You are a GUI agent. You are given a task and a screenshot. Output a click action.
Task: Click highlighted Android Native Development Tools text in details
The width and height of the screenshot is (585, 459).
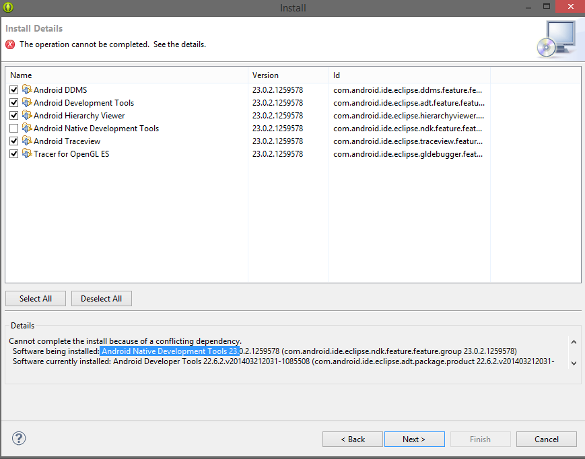(x=170, y=351)
